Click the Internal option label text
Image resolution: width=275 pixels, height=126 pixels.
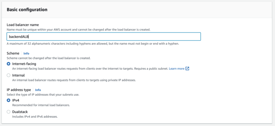tap(19, 75)
